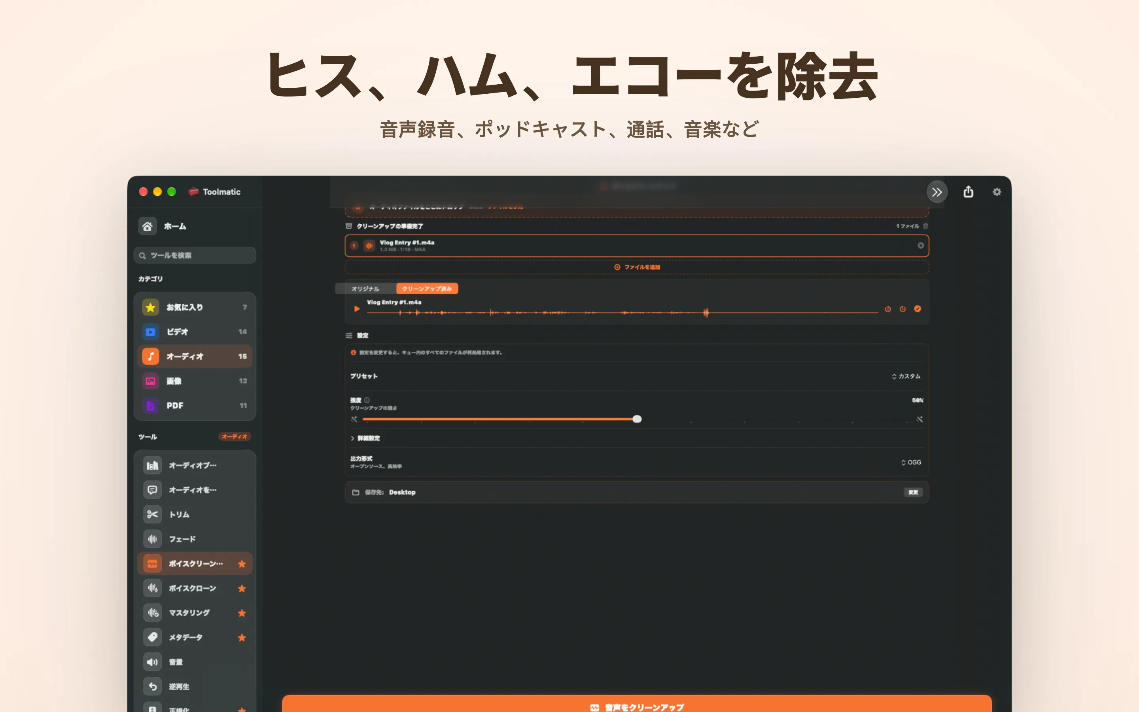Viewport: 1139px width, 712px height.
Task: Toggle favorite star for メタデータ
Action: 242,638
